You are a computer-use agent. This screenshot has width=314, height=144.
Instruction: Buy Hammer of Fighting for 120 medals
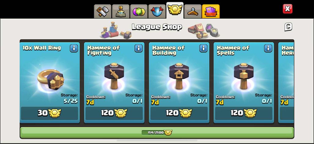114,113
